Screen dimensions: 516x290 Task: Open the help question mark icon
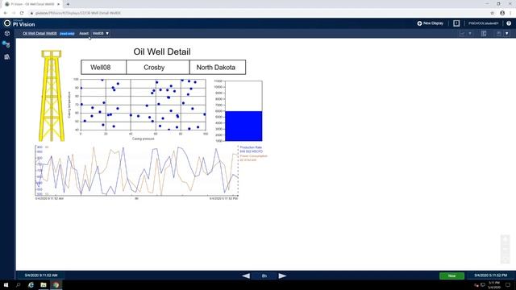tap(509, 23)
